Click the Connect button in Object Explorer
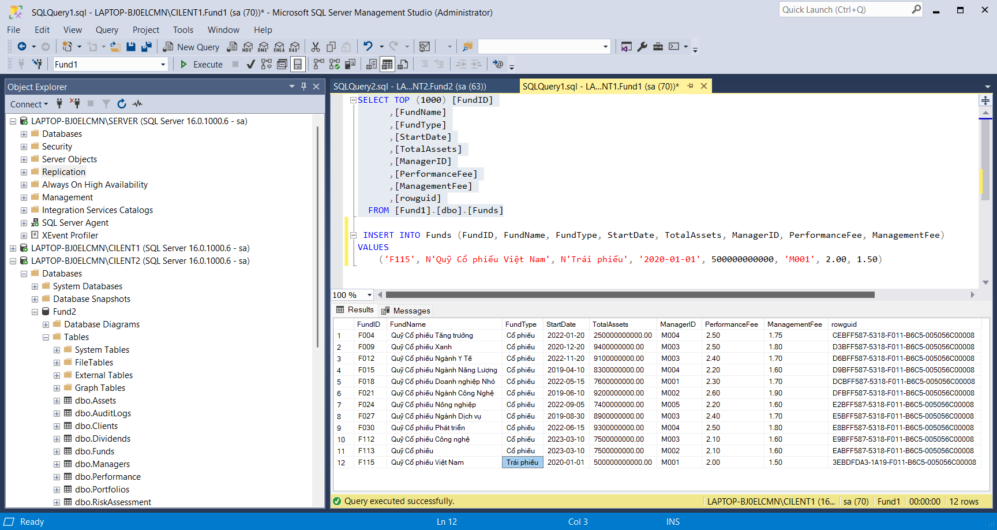The height and width of the screenshot is (530, 997). coord(26,104)
